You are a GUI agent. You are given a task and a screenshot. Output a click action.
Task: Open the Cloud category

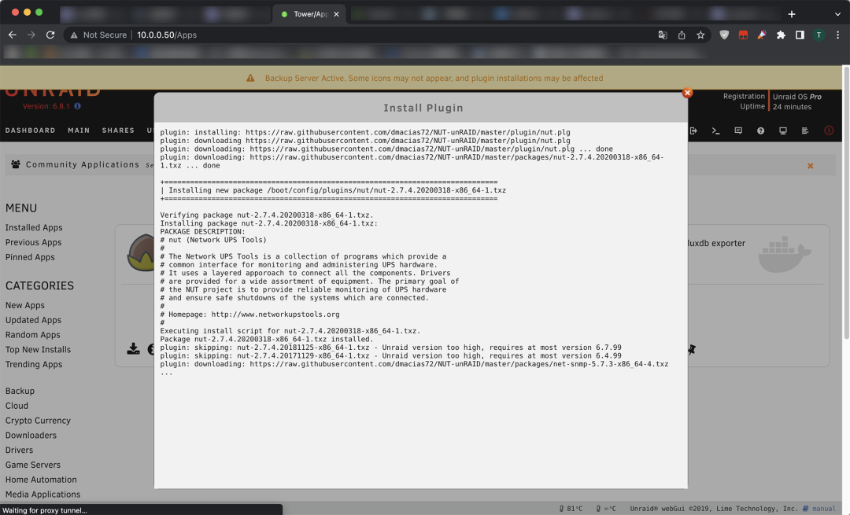click(17, 405)
